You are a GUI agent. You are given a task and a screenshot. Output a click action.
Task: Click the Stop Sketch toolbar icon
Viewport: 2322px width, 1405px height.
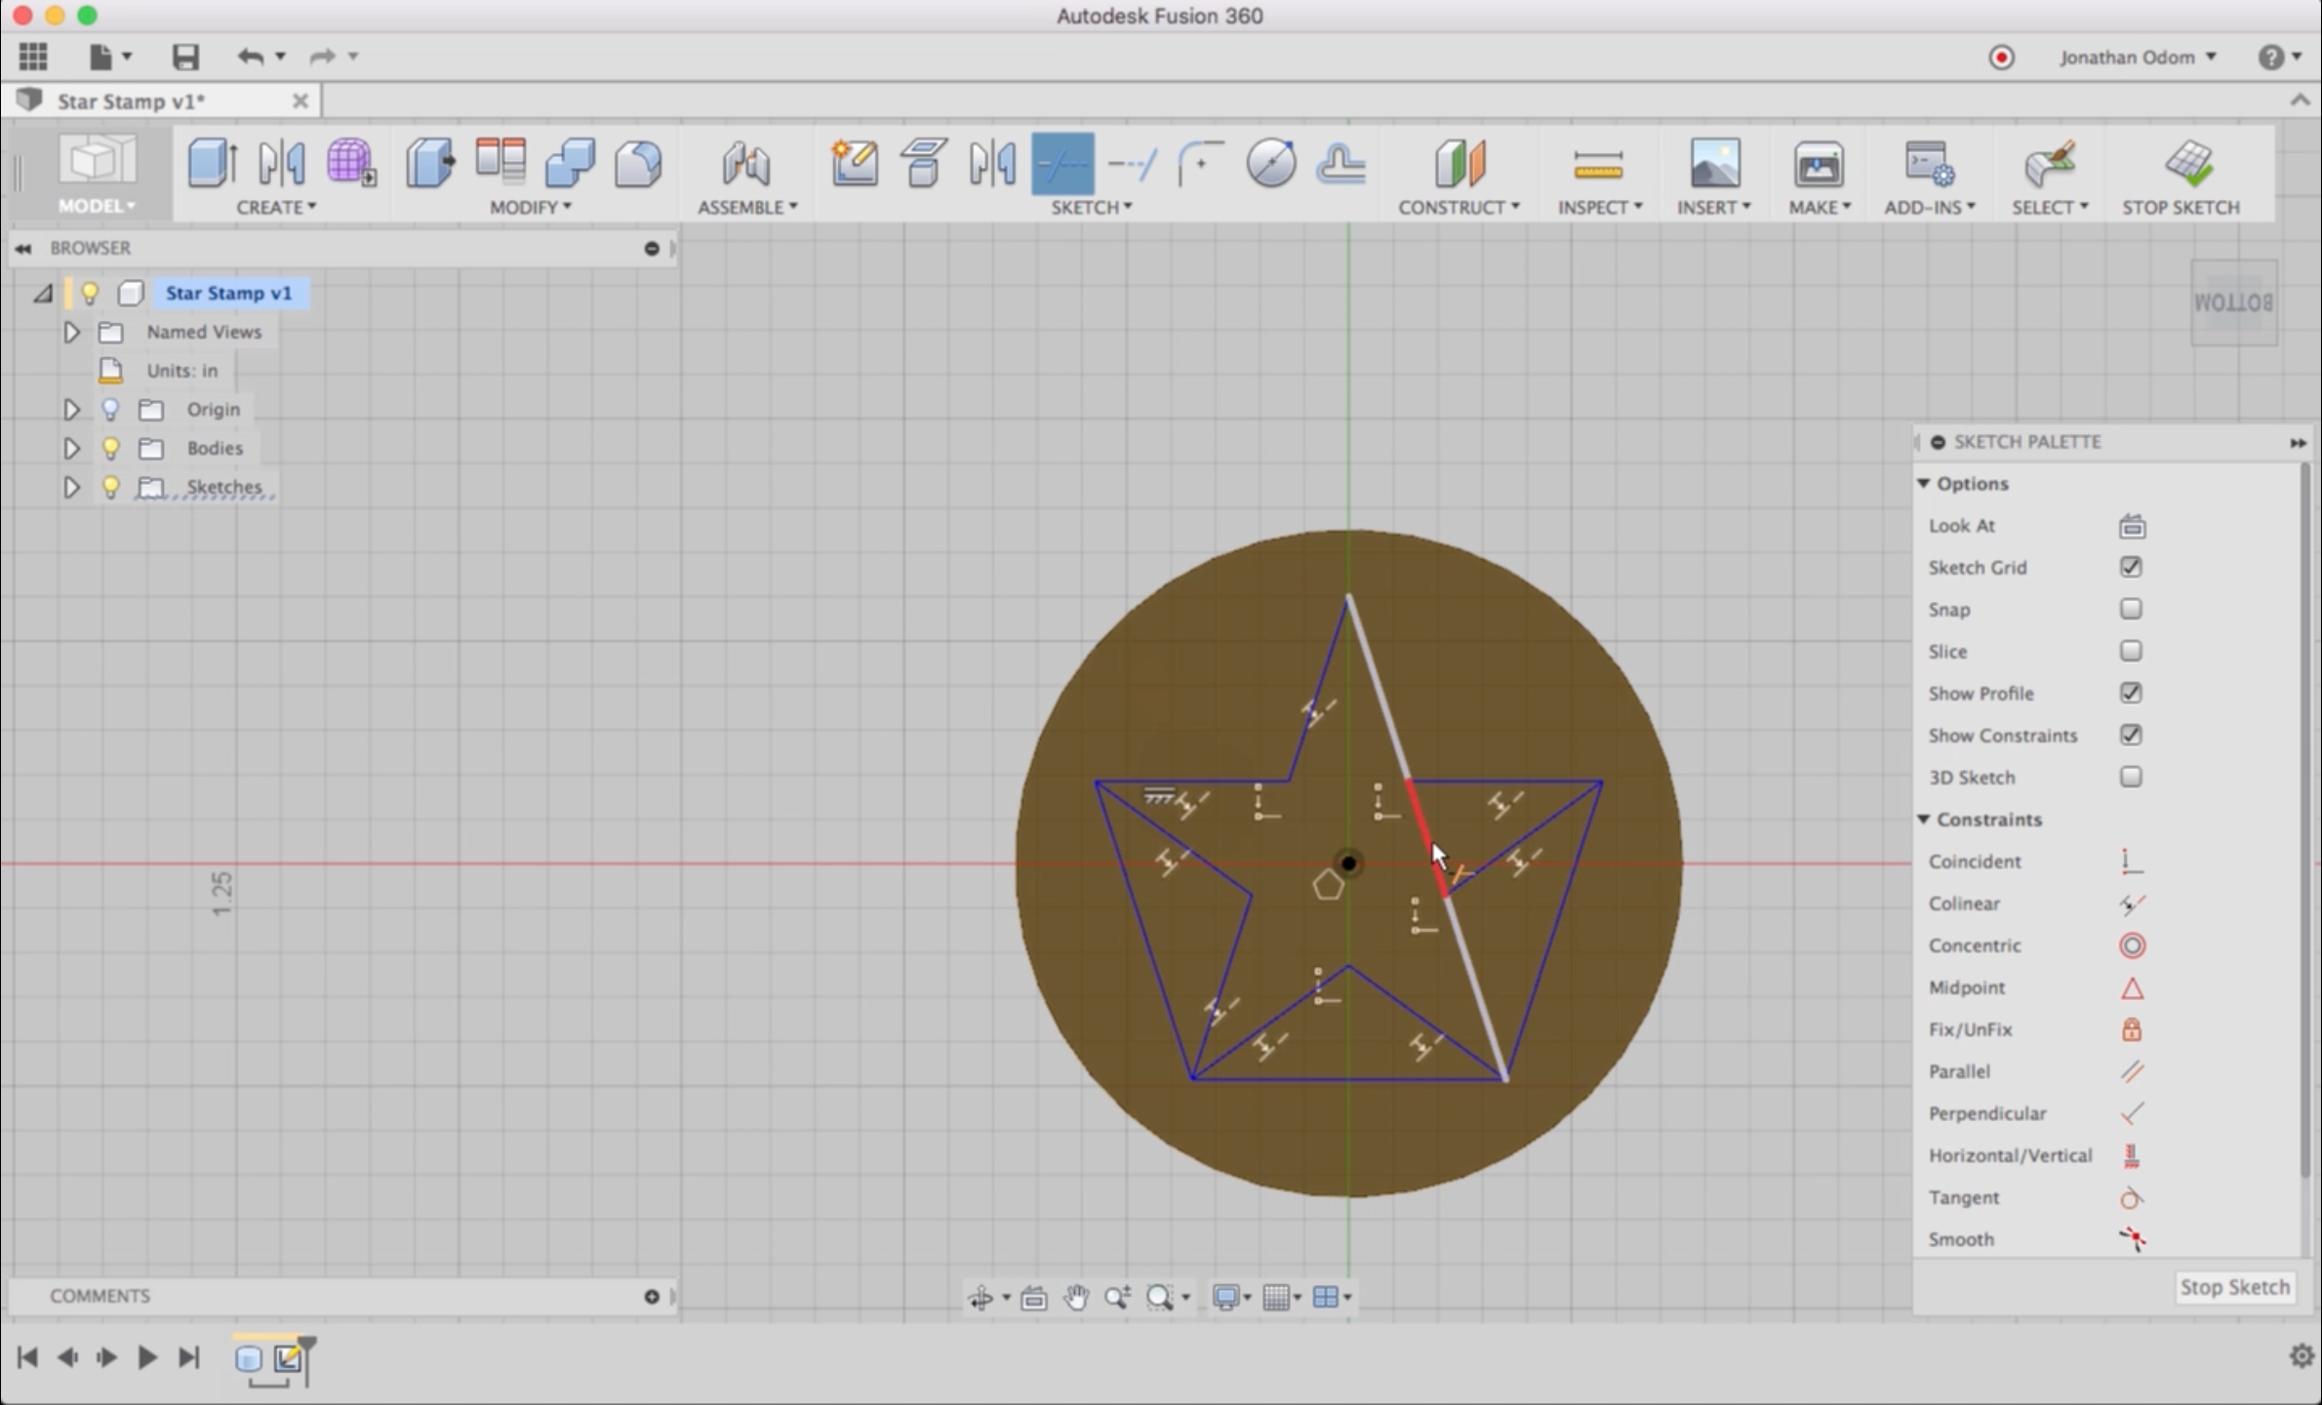(2187, 163)
